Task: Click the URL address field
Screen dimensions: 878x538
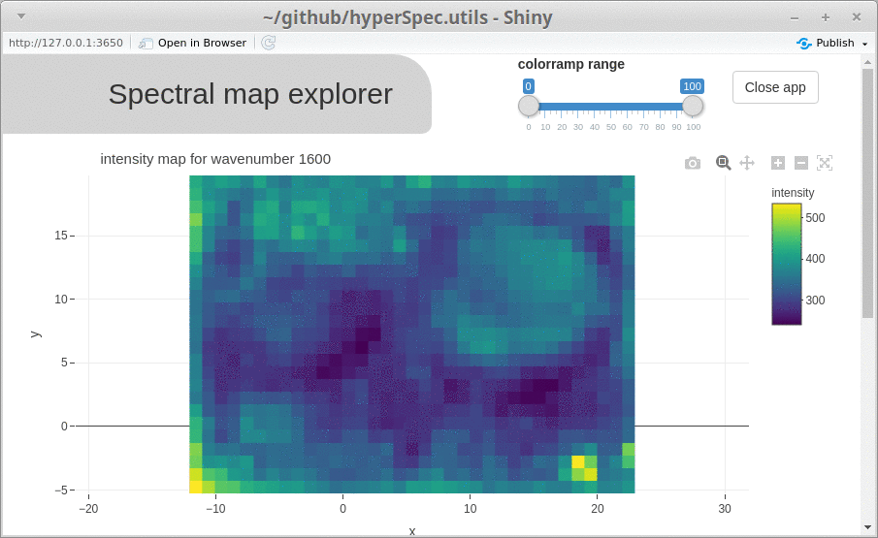Action: coord(66,43)
